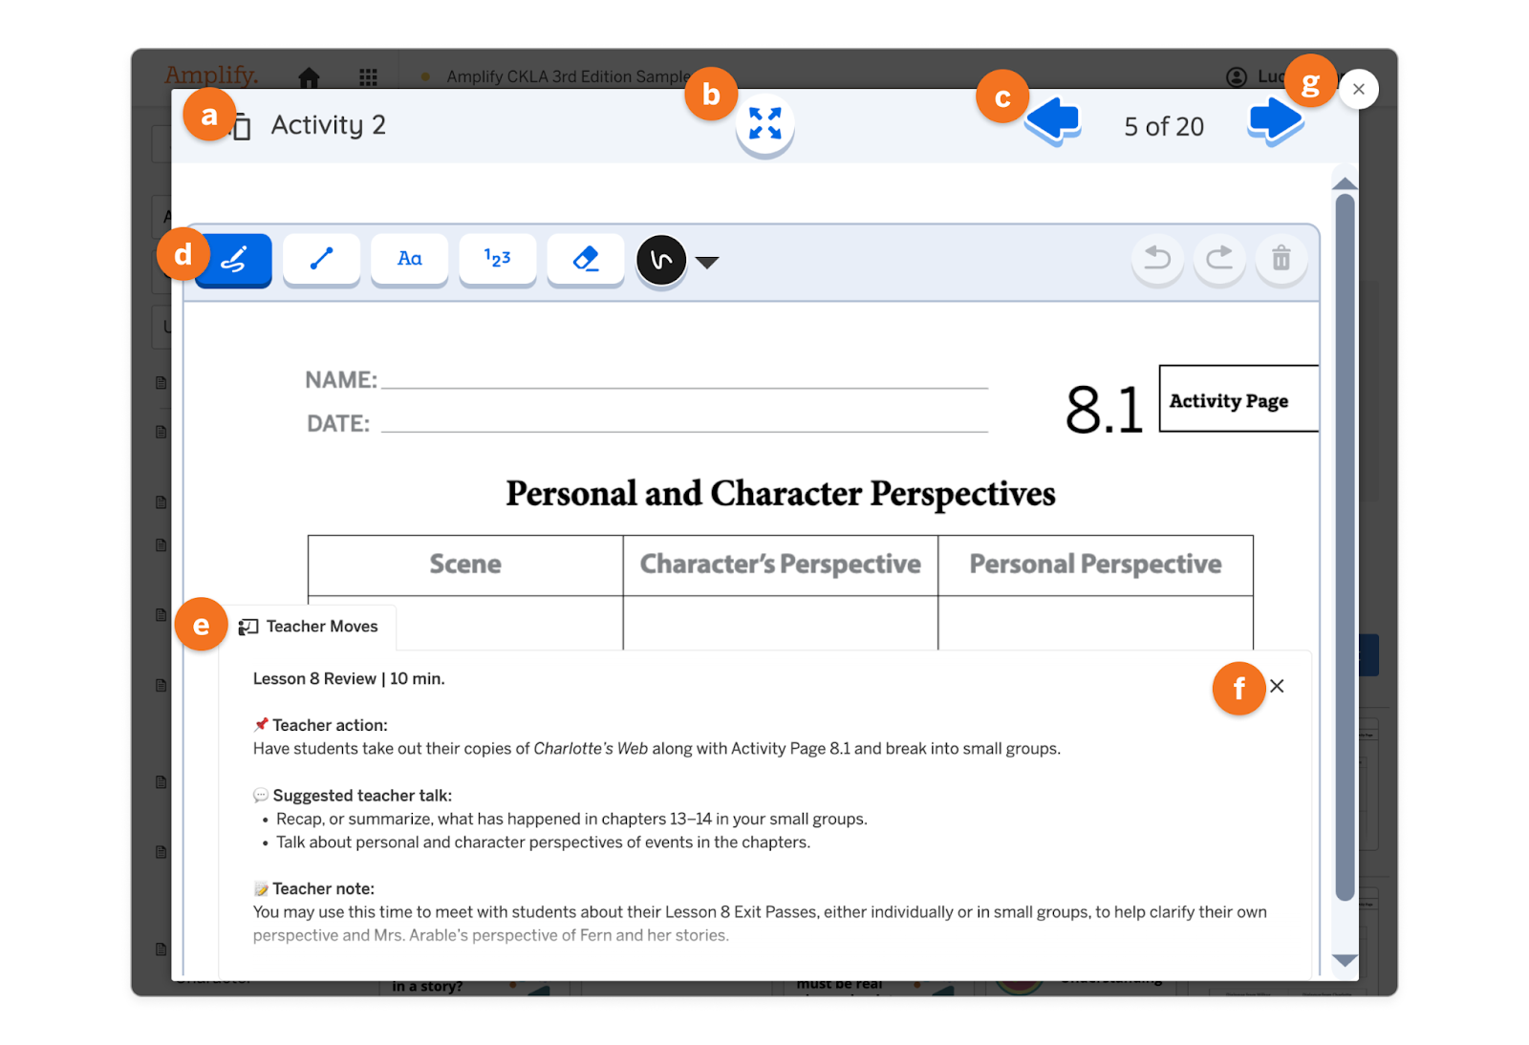1529x1045 pixels.
Task: Toggle the black pen stroke style
Action: coord(661,259)
